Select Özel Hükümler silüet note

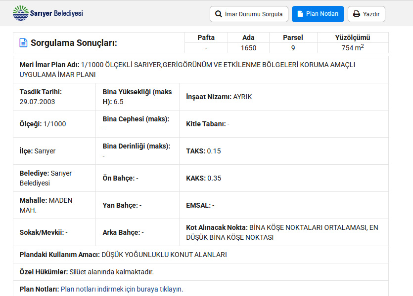pos(111,272)
